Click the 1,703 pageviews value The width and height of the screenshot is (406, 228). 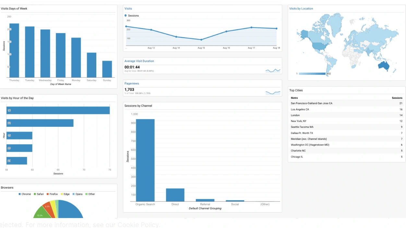point(129,90)
